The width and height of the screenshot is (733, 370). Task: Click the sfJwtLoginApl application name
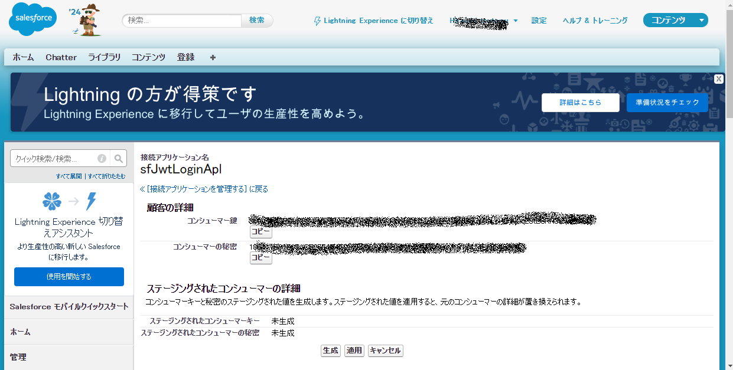tap(181, 169)
